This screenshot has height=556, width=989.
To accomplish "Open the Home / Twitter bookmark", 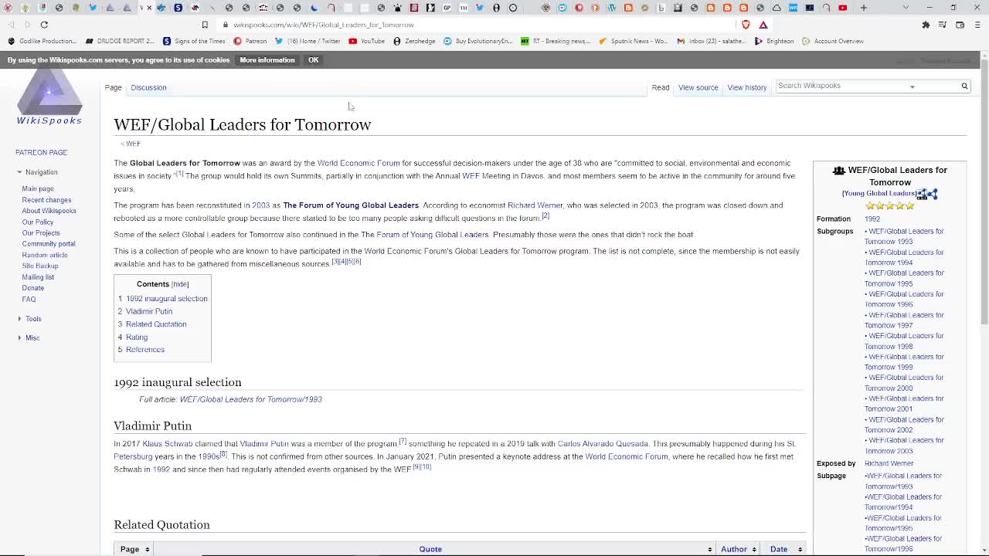I will coord(308,41).
